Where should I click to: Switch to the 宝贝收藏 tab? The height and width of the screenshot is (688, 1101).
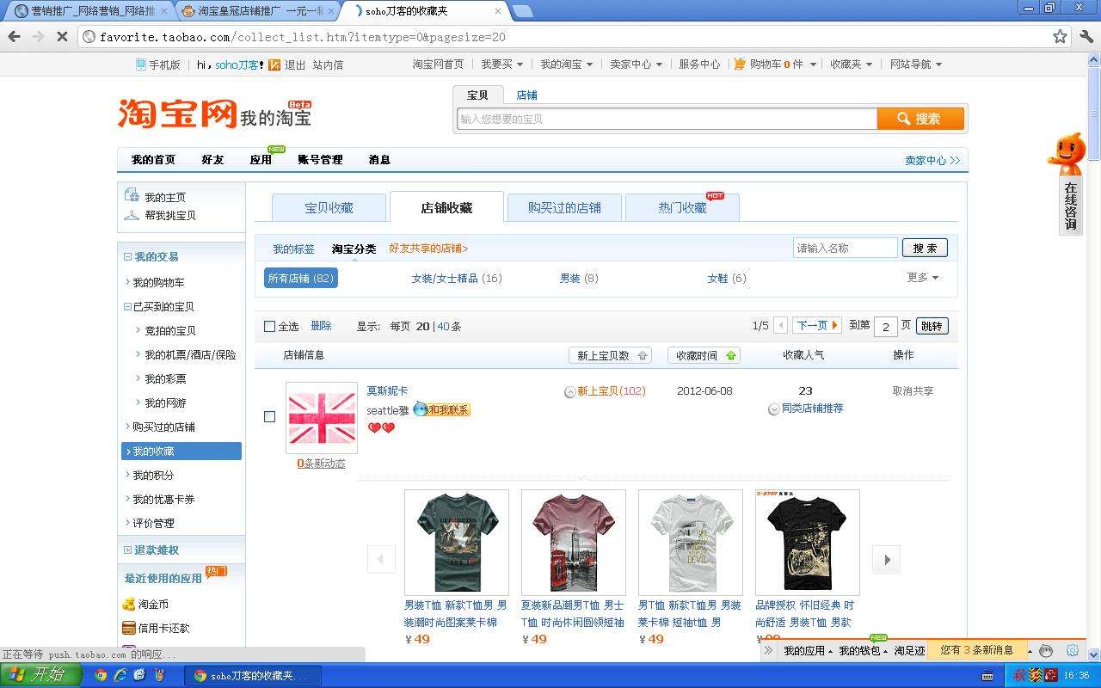click(329, 207)
